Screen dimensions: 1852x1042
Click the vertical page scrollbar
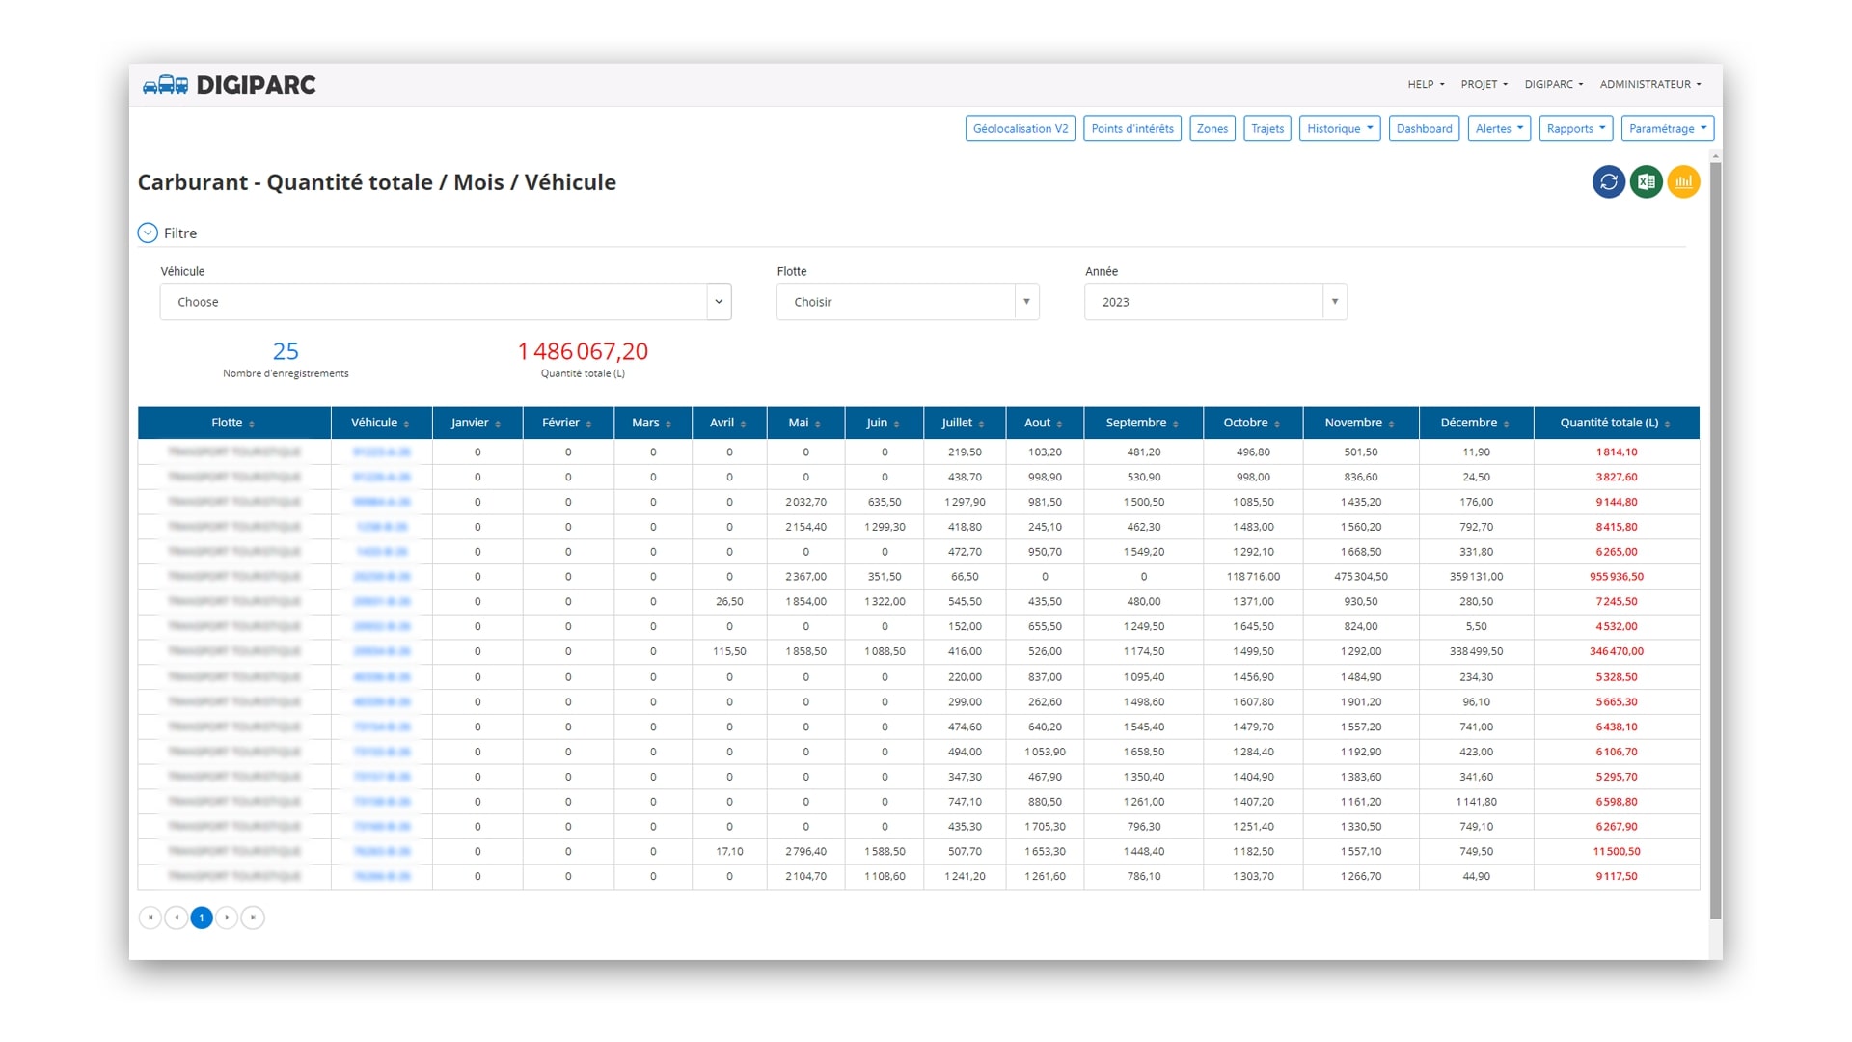[x=1715, y=540]
